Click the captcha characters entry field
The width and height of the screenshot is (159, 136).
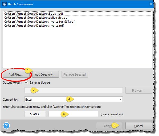tap(73, 114)
